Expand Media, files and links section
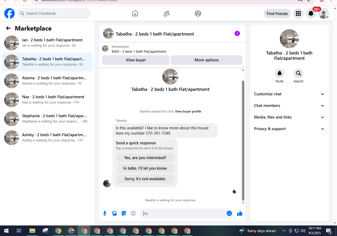The height and width of the screenshot is (236, 337). [x=289, y=117]
